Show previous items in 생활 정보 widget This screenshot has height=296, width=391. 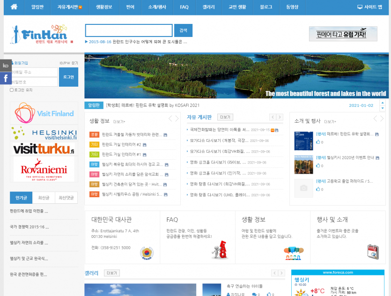pyautogui.click(x=170, y=118)
